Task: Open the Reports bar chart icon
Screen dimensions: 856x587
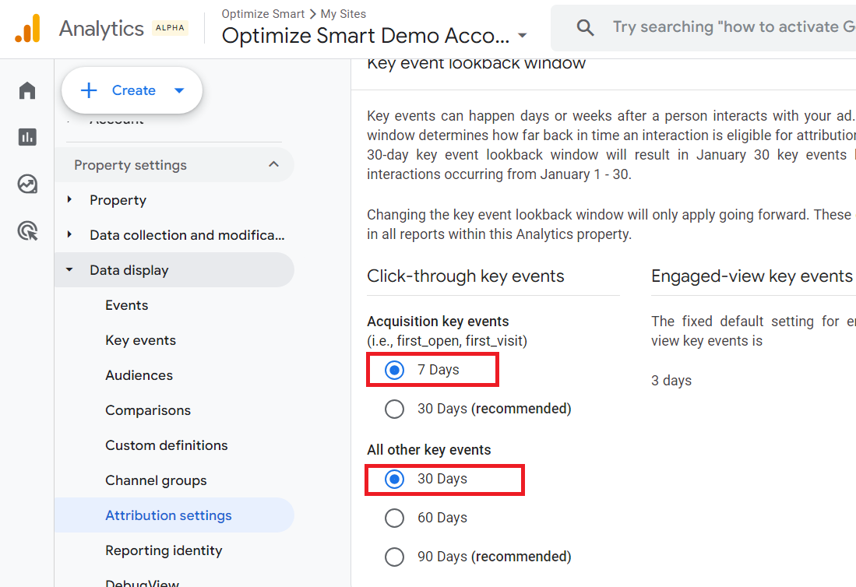Action: pos(27,137)
